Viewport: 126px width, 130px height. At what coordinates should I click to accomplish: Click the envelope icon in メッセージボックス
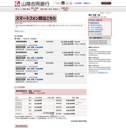pos(90,20)
